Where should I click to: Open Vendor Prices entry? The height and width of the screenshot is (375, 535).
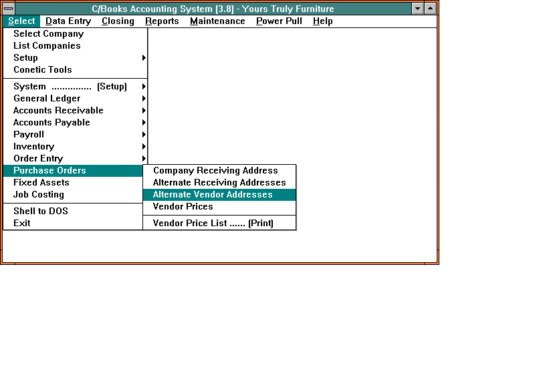pyautogui.click(x=183, y=207)
